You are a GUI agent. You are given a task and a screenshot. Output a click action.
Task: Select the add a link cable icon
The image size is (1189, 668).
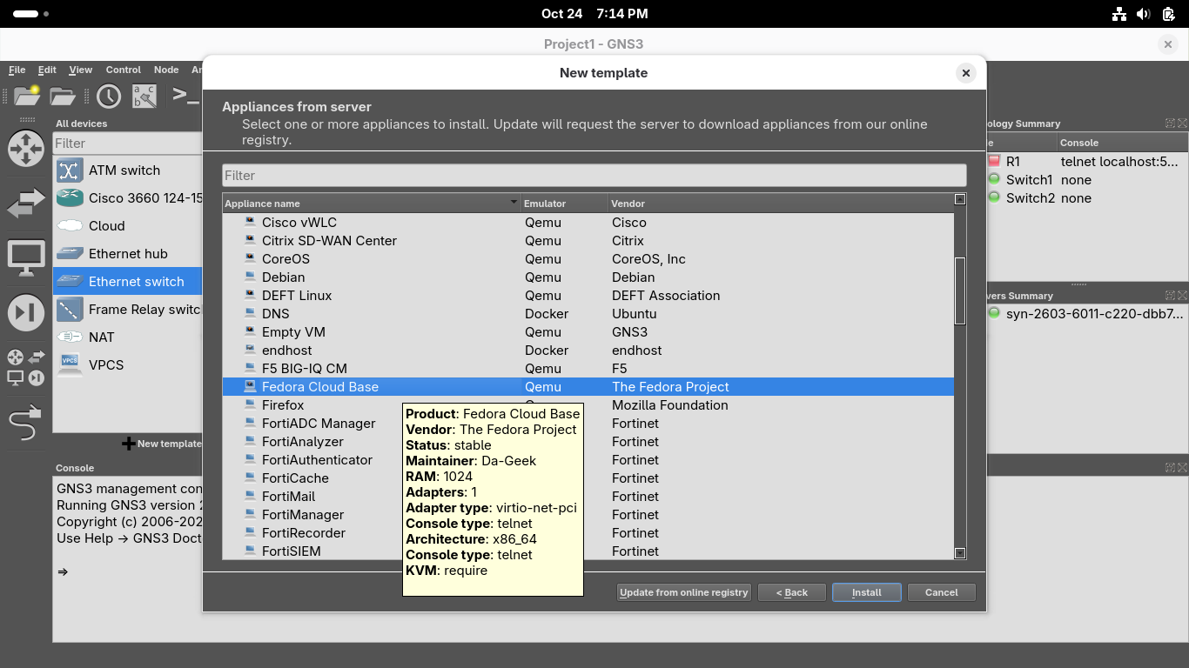pos(25,424)
